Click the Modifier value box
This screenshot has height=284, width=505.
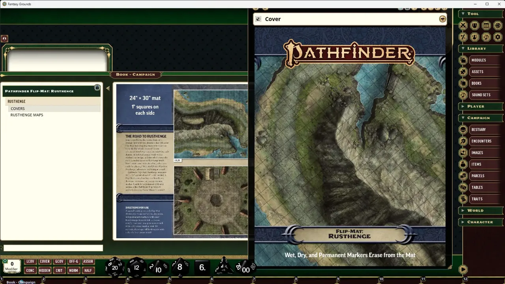click(x=12, y=266)
